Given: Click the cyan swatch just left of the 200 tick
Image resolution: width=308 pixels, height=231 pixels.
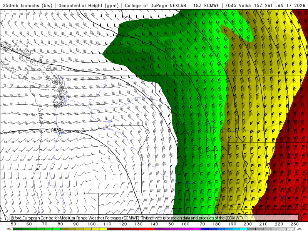Looking at the screenshot, I should [x=244, y=229].
